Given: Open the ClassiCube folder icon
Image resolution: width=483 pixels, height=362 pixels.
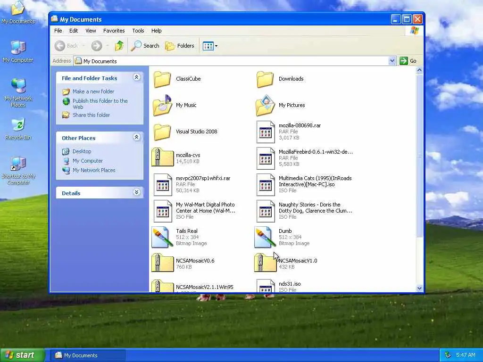Looking at the screenshot, I should click(x=162, y=79).
